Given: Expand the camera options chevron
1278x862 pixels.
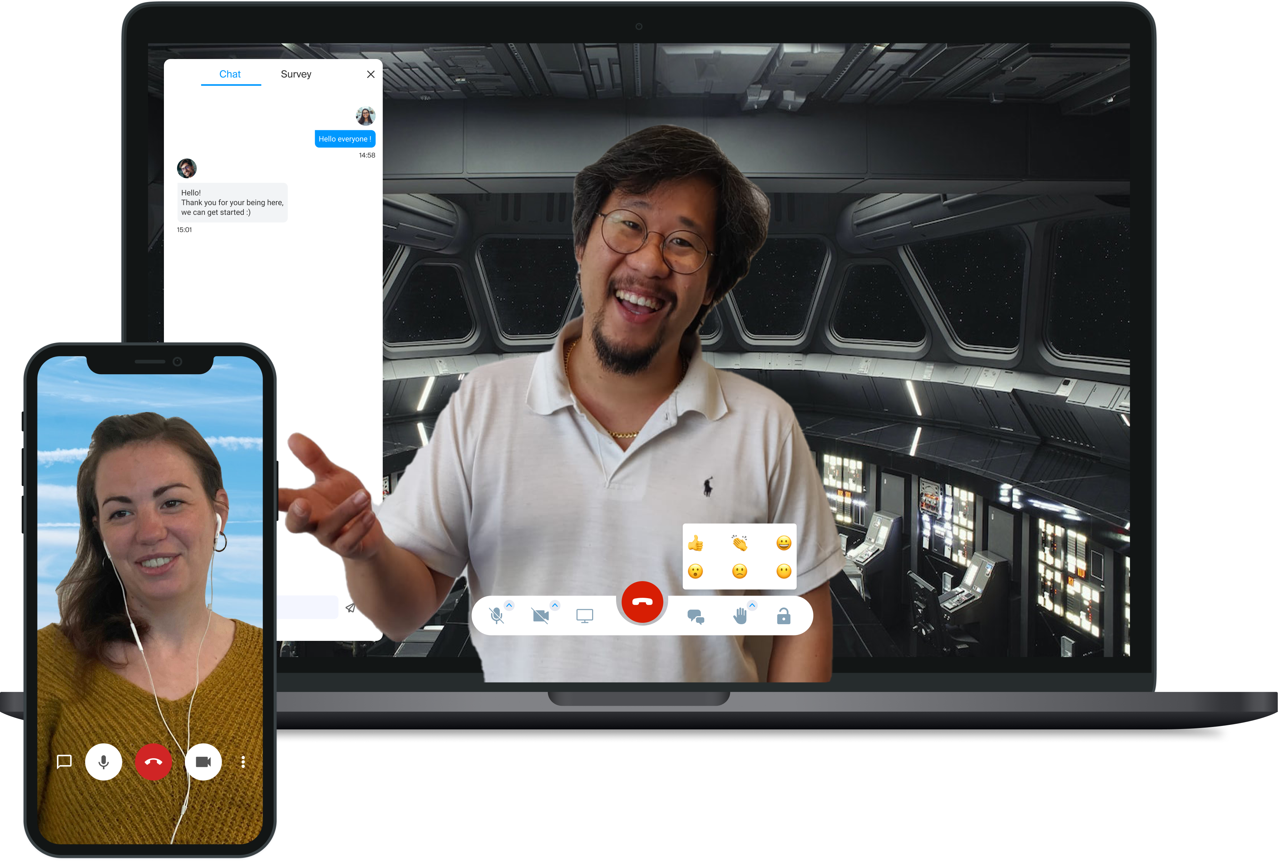Looking at the screenshot, I should (x=554, y=604).
